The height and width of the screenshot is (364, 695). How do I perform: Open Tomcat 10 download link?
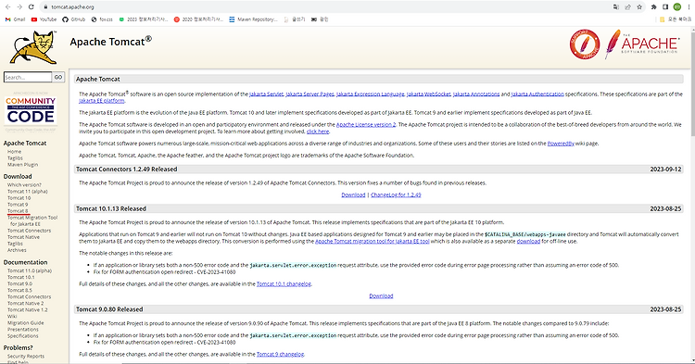[19, 198]
